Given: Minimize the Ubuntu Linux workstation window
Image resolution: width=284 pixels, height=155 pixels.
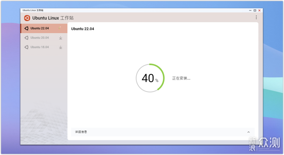Looking at the screenshot, I should click(x=250, y=11).
